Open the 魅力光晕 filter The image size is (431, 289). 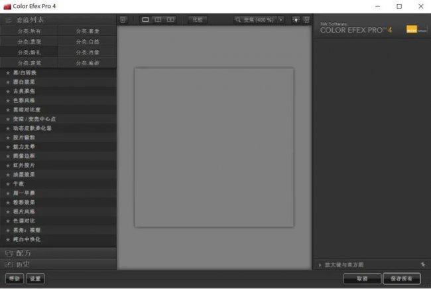tap(24, 147)
